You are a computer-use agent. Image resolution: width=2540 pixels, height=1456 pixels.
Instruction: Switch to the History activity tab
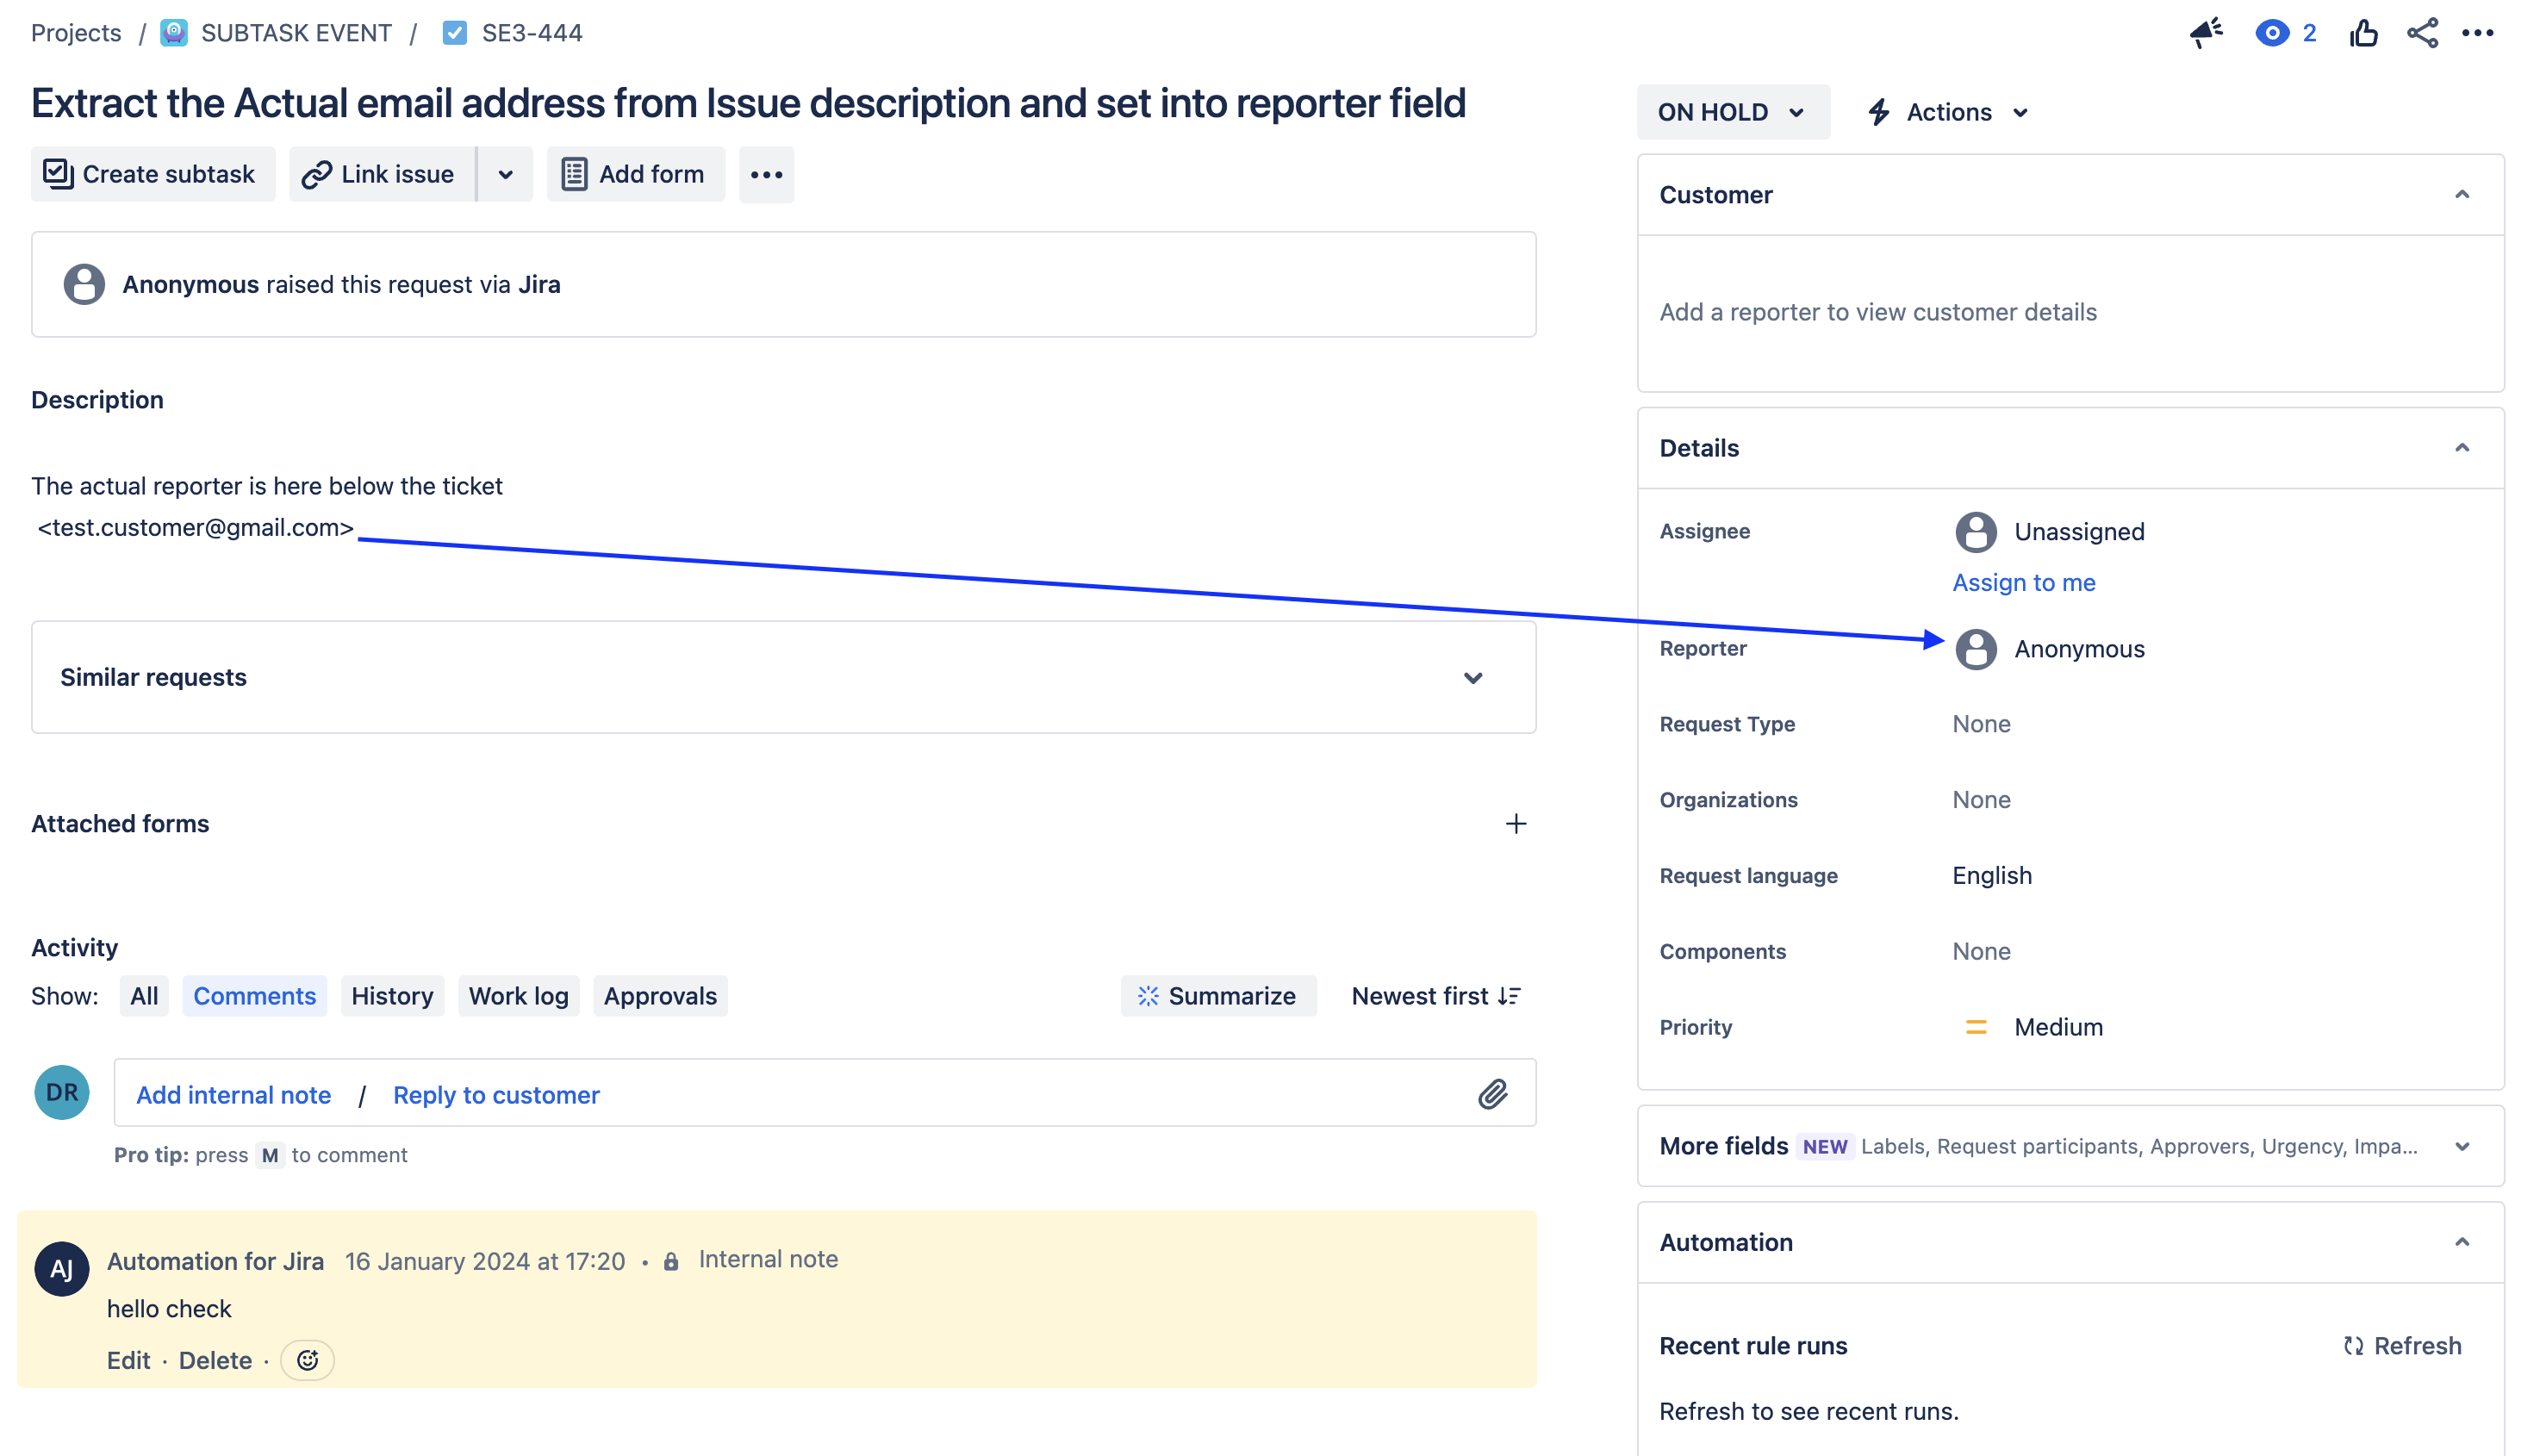click(392, 996)
